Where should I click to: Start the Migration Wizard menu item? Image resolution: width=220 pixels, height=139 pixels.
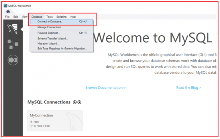48,44
